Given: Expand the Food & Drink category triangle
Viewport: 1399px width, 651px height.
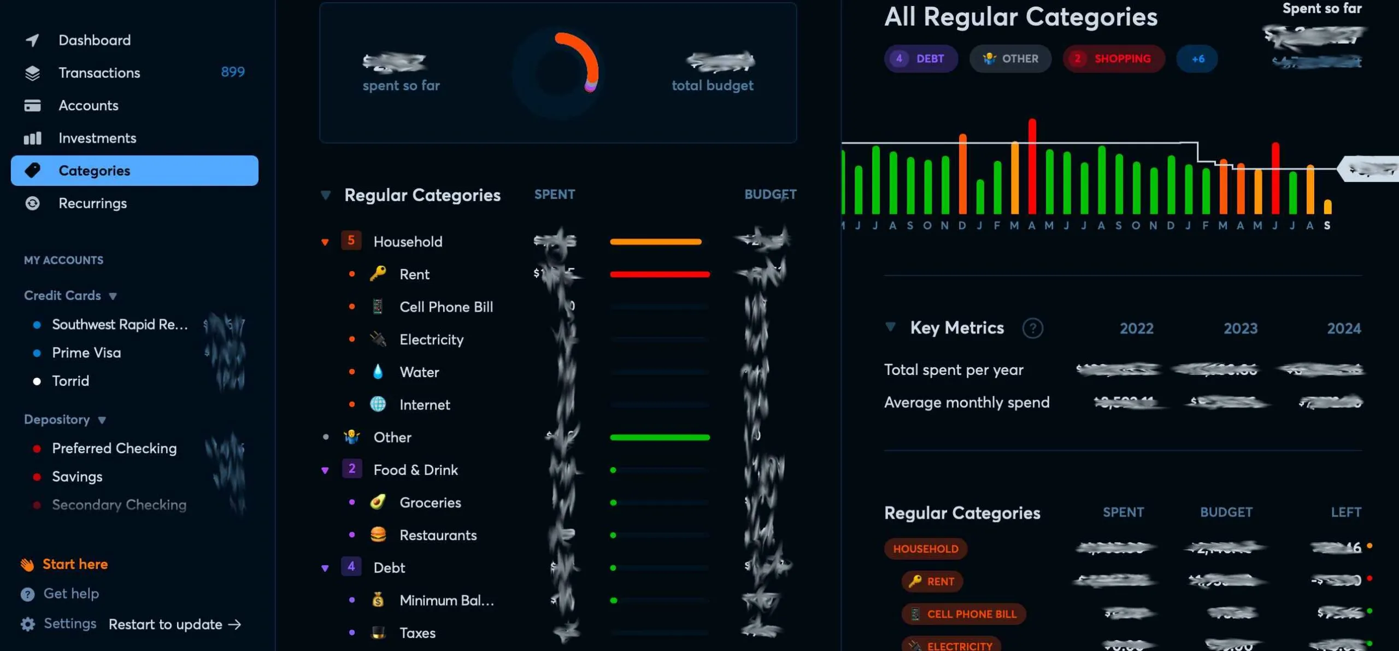Looking at the screenshot, I should [325, 469].
